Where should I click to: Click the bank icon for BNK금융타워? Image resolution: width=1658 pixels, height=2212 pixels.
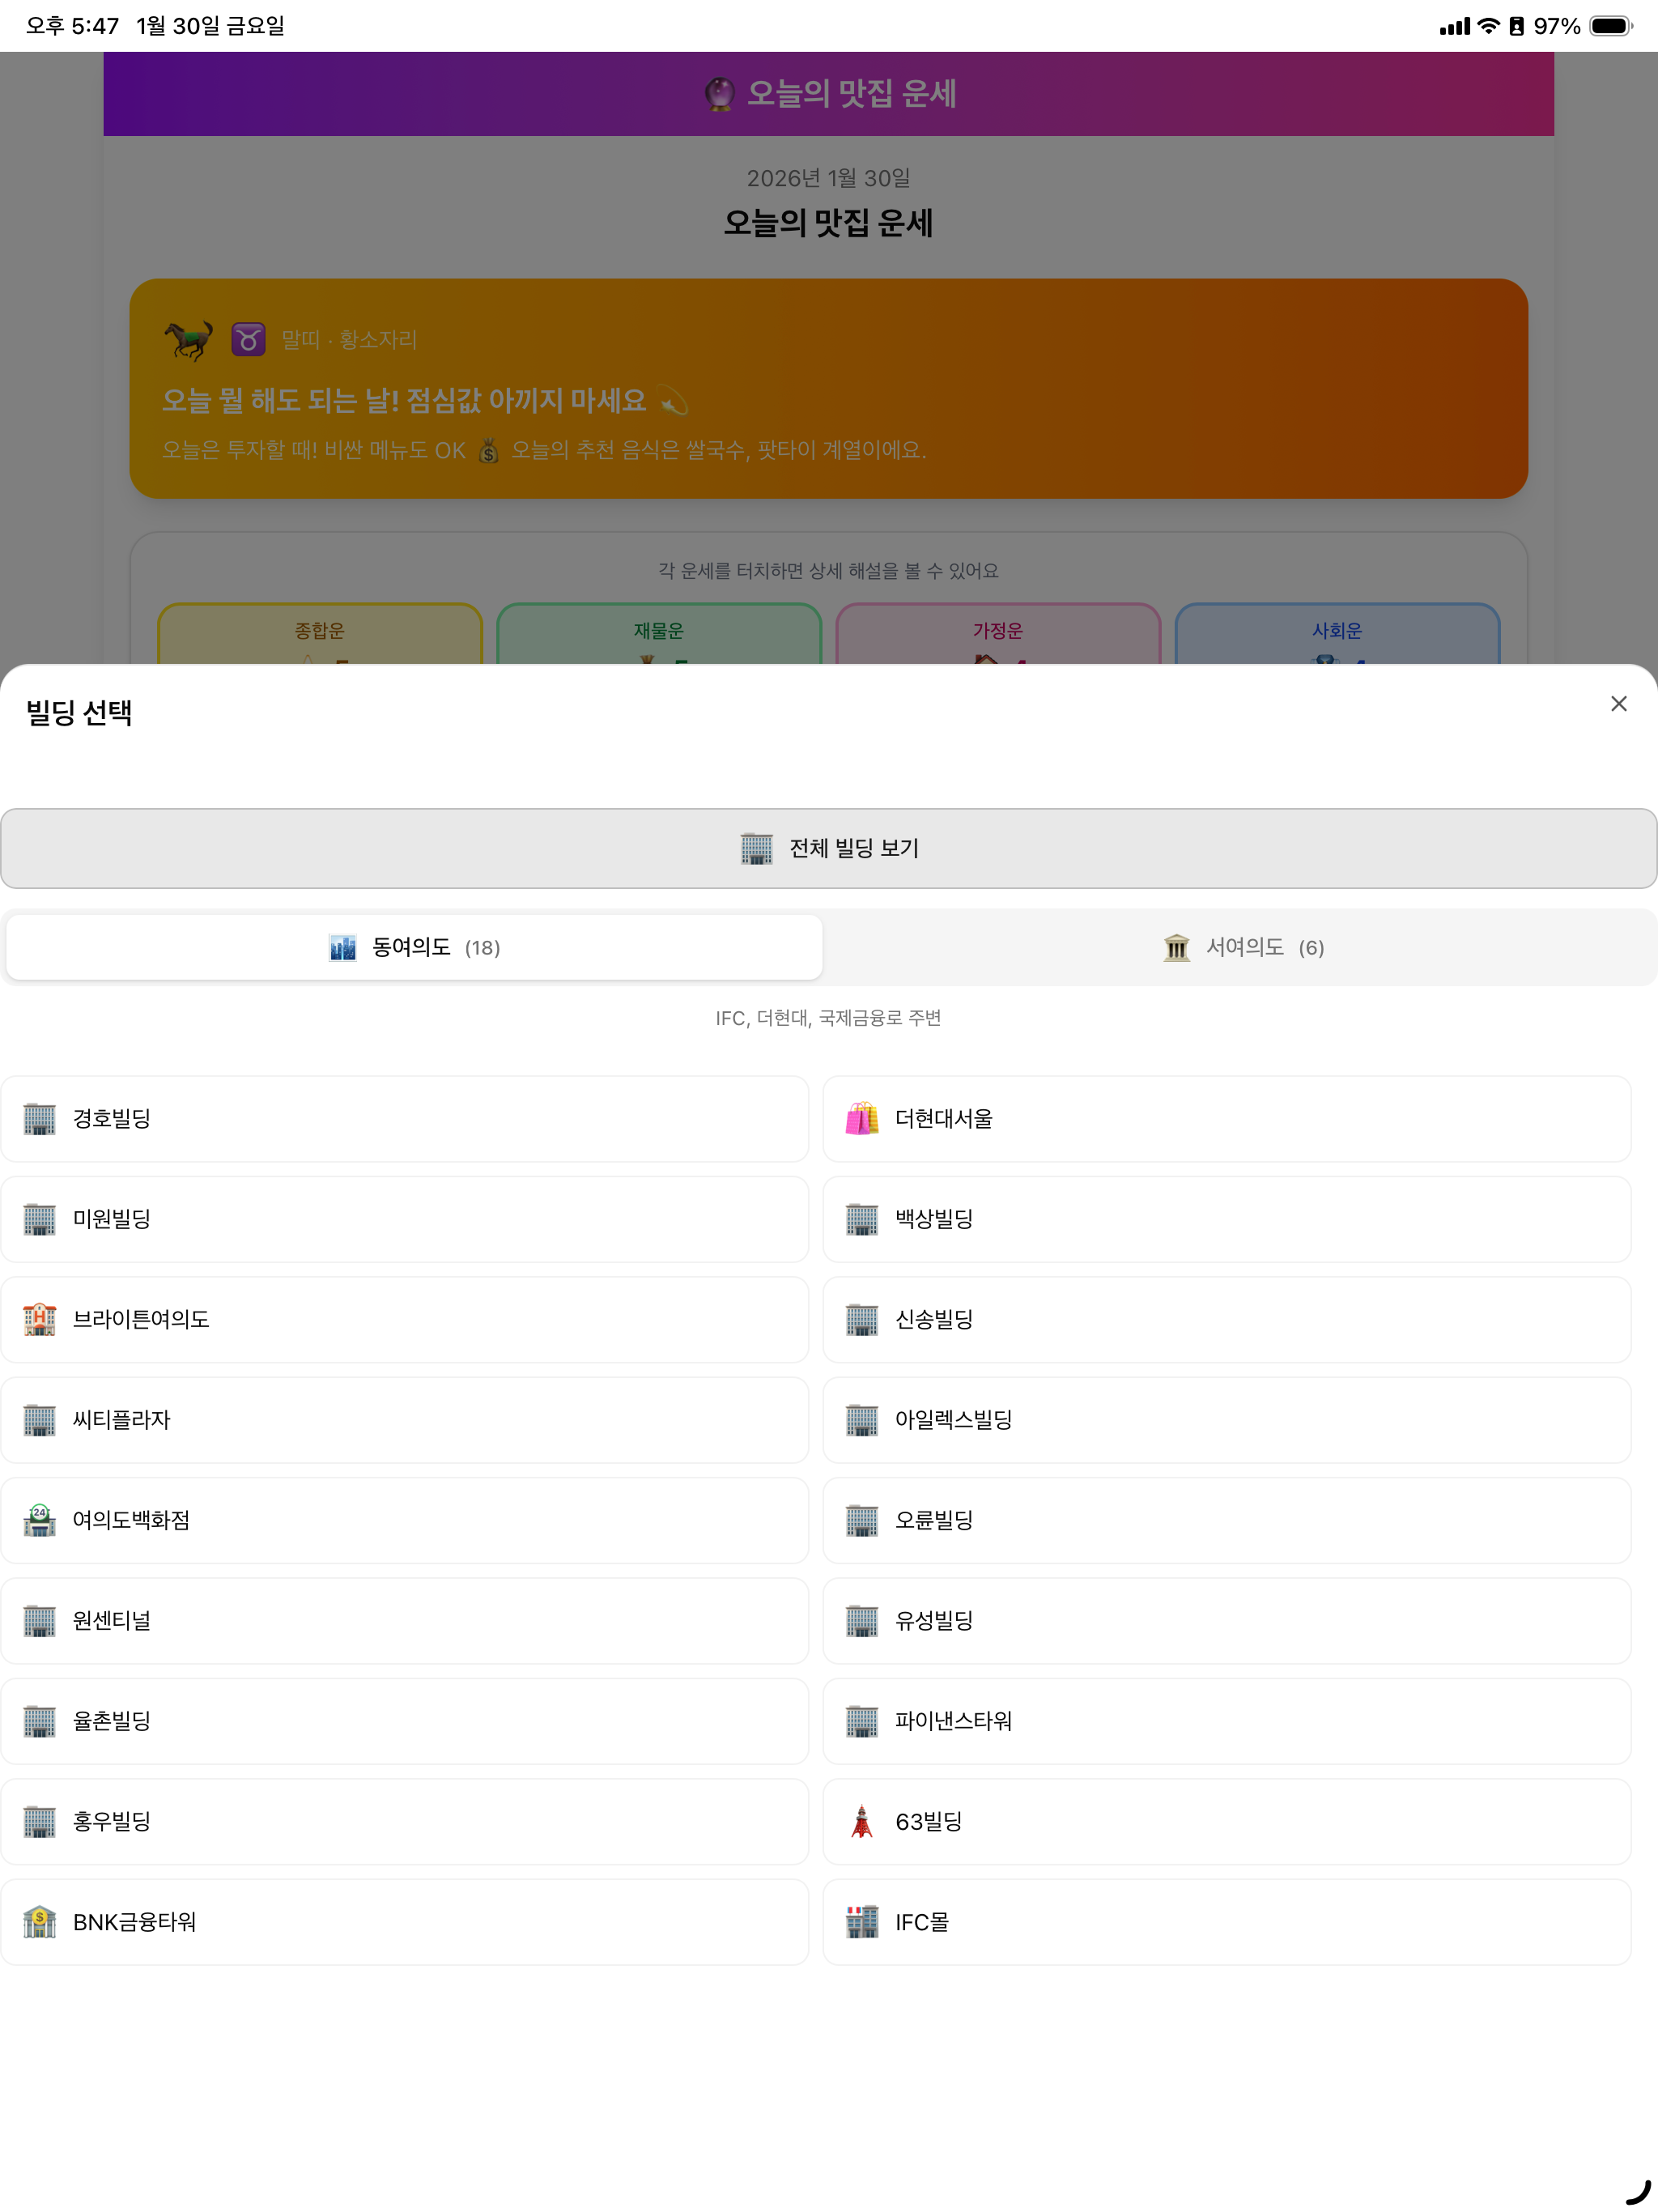tap(40, 1921)
